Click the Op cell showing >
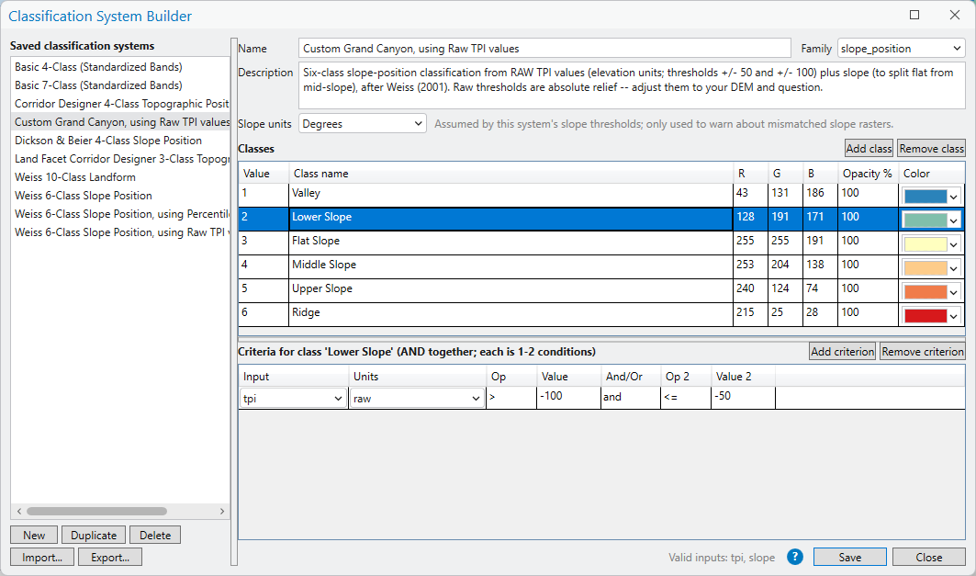The image size is (976, 576). tap(511, 397)
